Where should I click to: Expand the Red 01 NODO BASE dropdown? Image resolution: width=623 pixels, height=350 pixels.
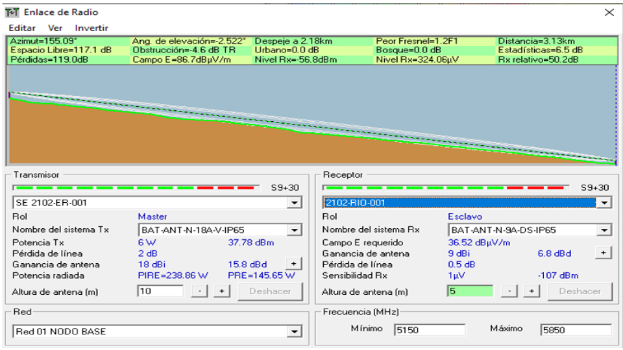(x=295, y=332)
